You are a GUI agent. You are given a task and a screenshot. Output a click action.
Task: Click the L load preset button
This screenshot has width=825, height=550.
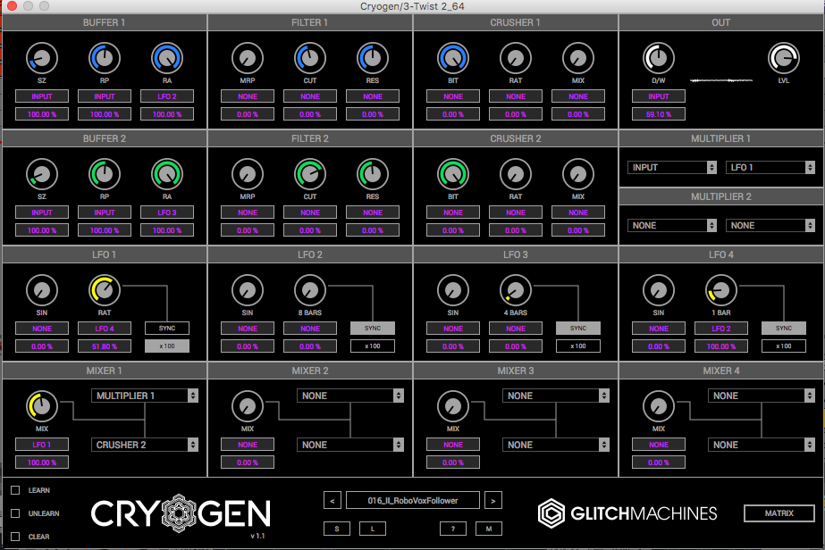tap(373, 529)
